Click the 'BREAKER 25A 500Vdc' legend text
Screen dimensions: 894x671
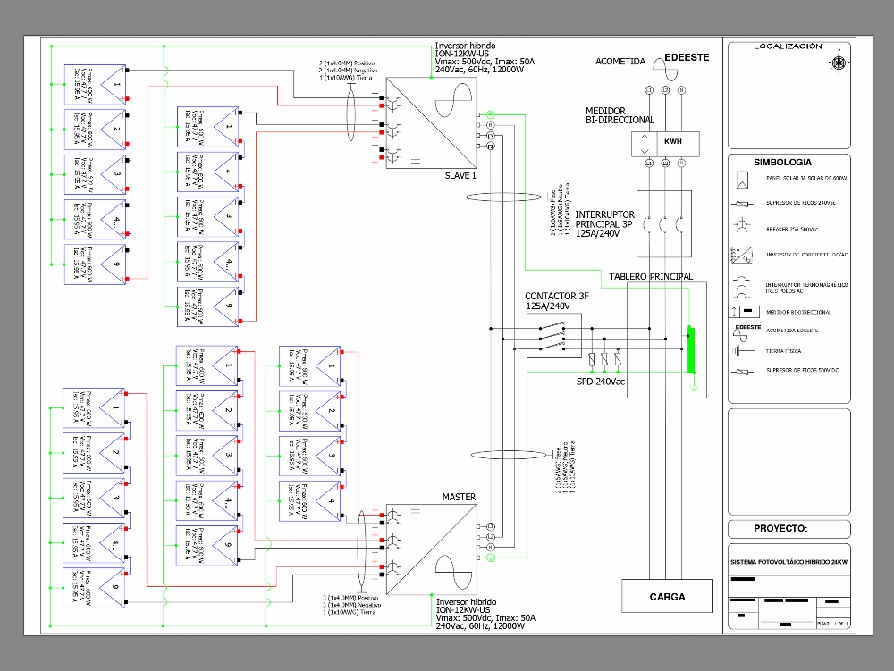(792, 229)
